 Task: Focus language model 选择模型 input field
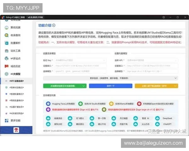click(81, 71)
